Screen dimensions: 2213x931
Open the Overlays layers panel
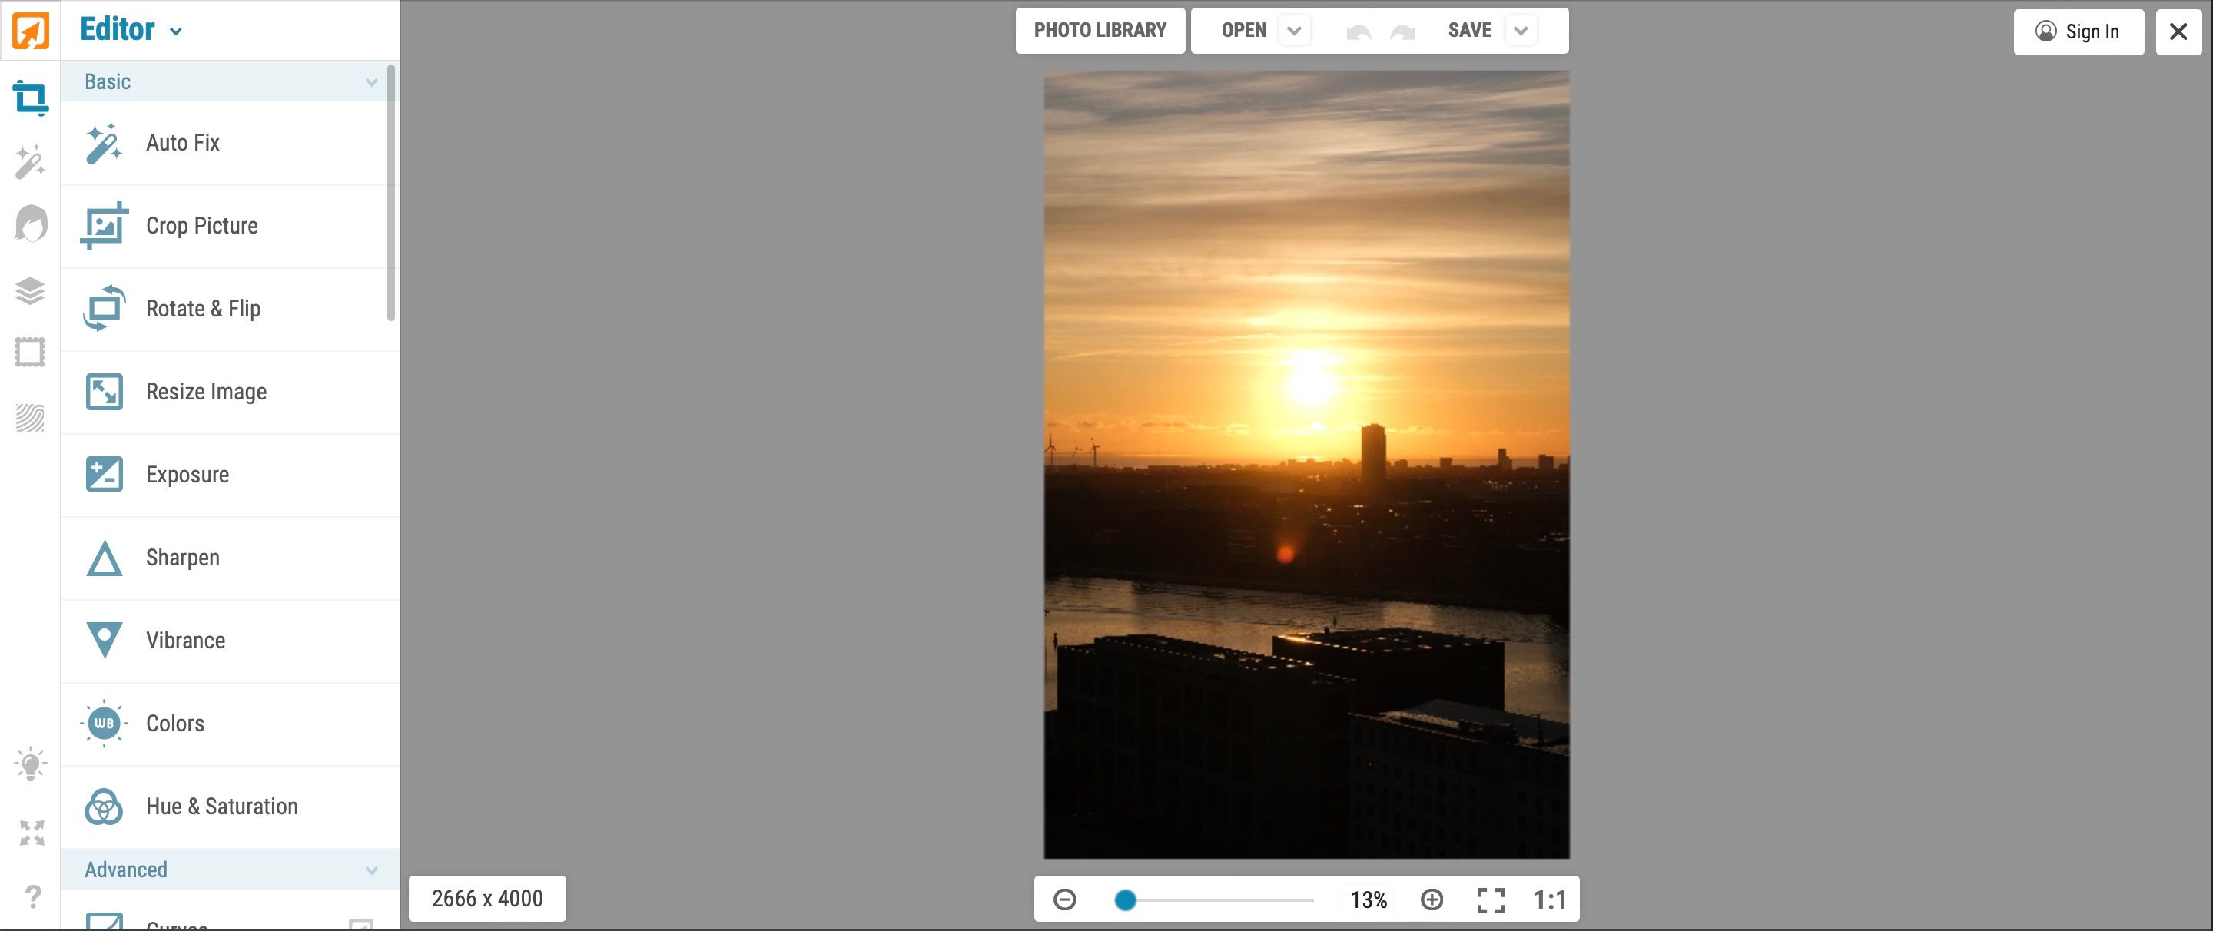pyautogui.click(x=30, y=290)
